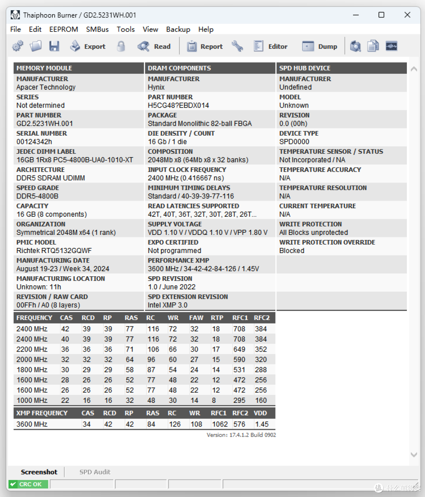Click the waveform monitor toolbar icon
The image size is (425, 497).
(391, 46)
